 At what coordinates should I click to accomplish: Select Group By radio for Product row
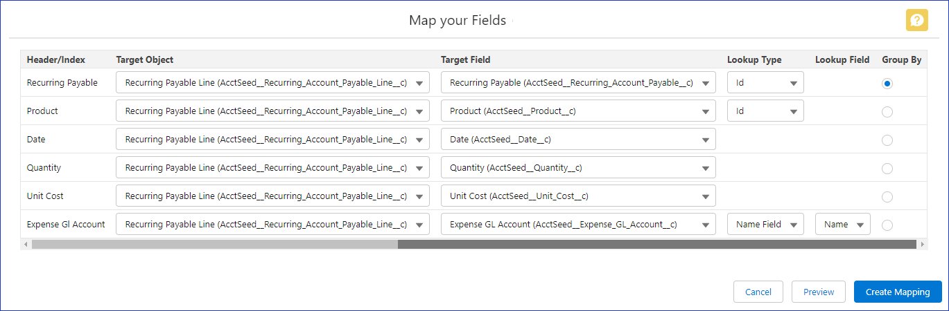tap(887, 111)
